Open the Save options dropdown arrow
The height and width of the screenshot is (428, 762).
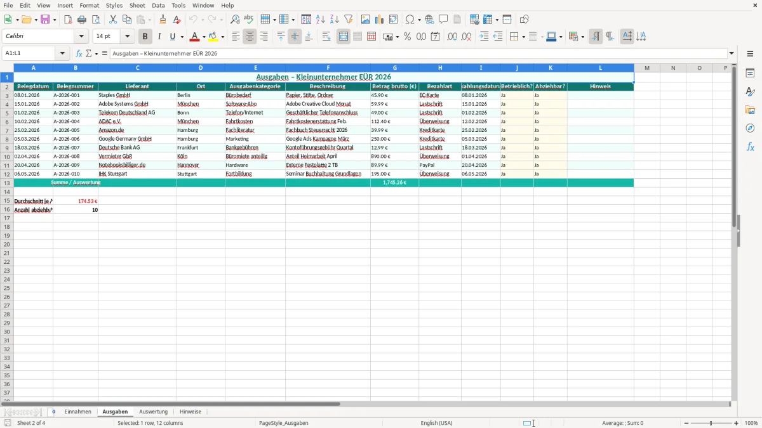(54, 20)
